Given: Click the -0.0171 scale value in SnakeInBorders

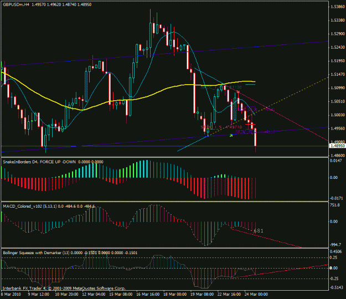Looking at the screenshot, I should (x=336, y=198).
